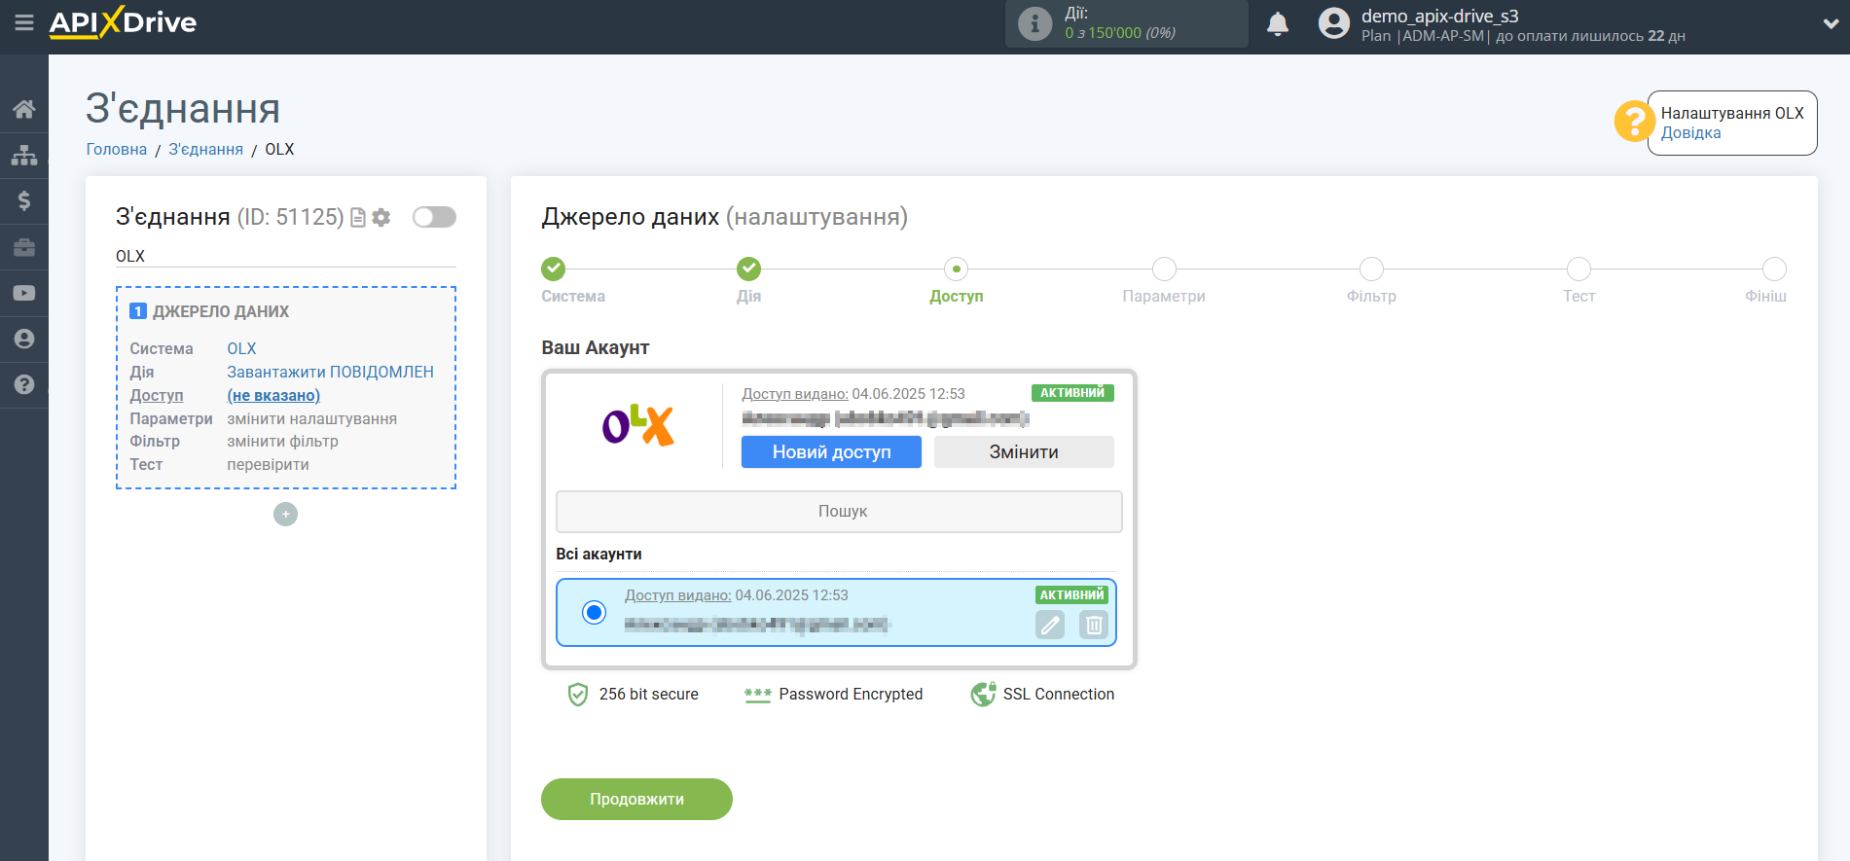This screenshot has height=861, width=1850.
Task: Click the Доступ видано label in Всі акаунти
Action: pyautogui.click(x=677, y=595)
